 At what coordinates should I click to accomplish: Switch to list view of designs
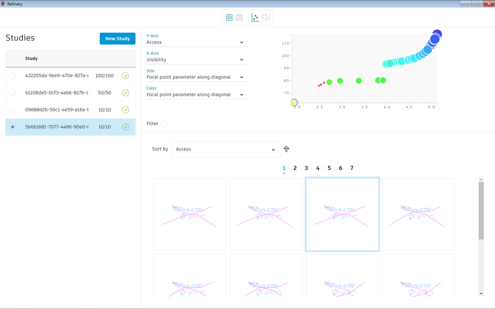click(240, 17)
